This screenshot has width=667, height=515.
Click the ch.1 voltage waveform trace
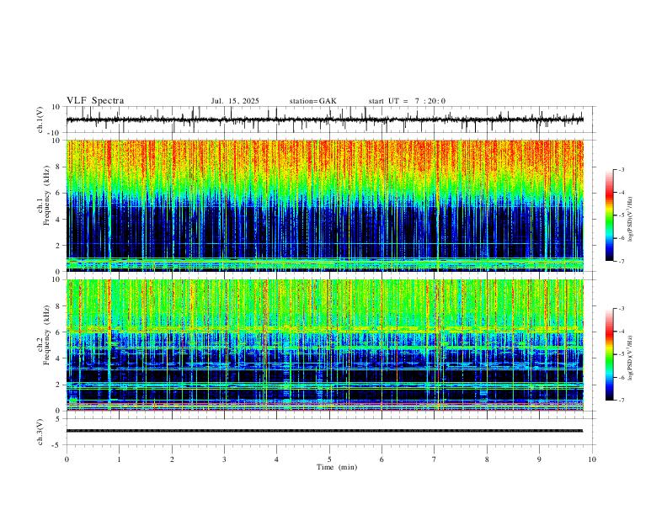tap(325, 119)
